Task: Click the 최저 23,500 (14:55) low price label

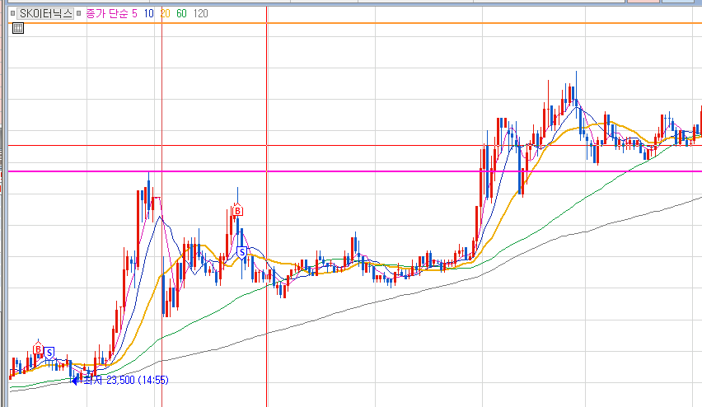Action: click(x=126, y=380)
